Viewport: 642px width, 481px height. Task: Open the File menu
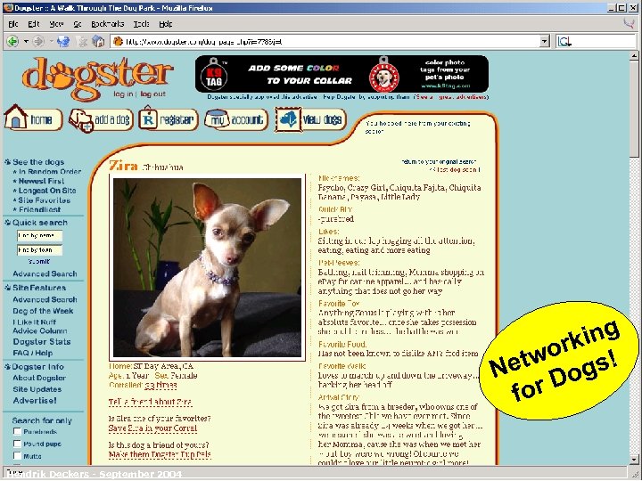click(13, 24)
